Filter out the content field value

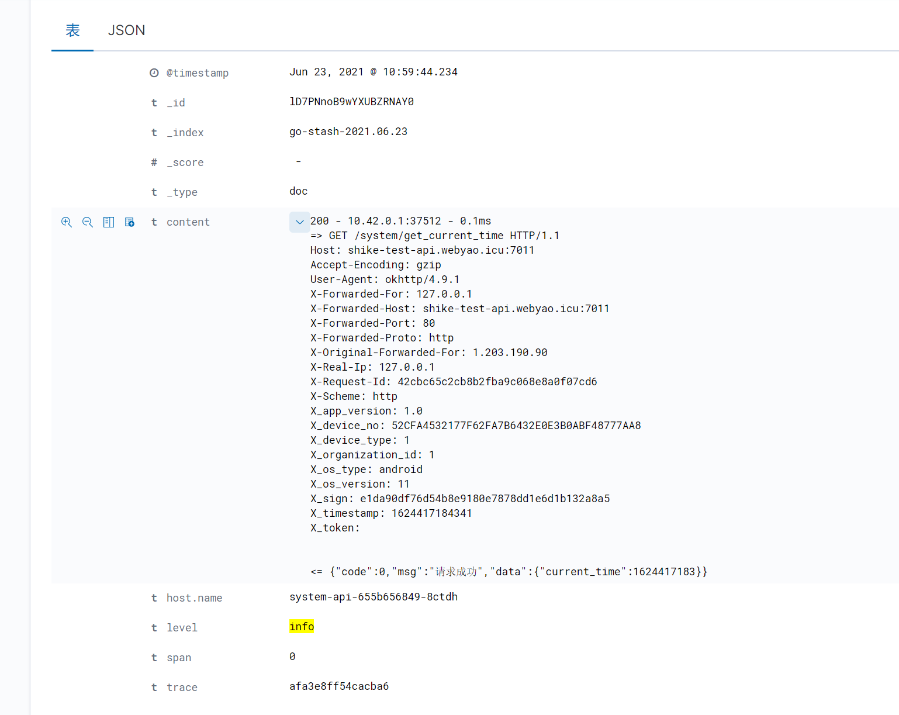tap(88, 222)
